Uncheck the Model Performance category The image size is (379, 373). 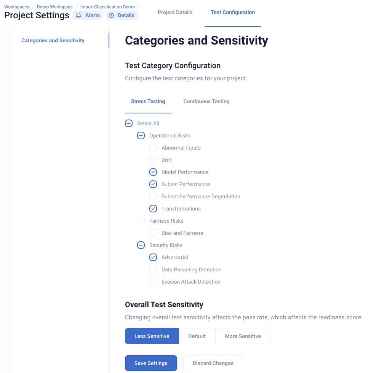(153, 172)
